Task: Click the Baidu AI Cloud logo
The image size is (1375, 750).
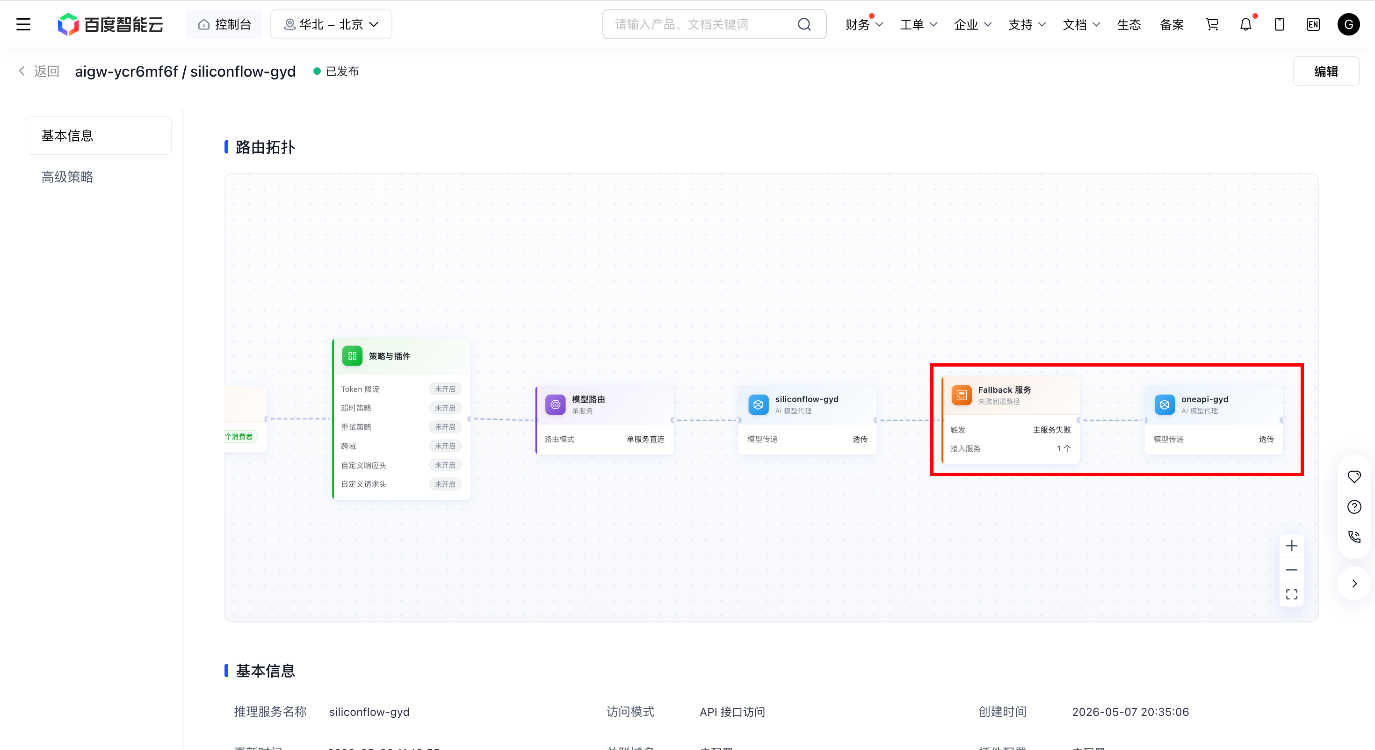Action: point(110,25)
